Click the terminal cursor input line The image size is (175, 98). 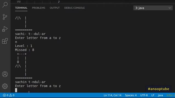point(16,90)
